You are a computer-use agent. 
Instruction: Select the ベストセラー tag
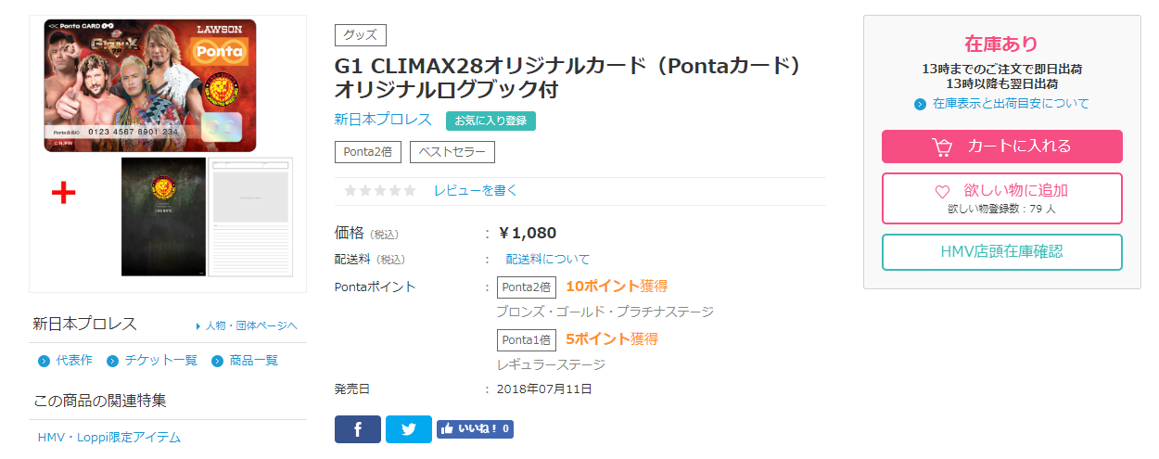coord(452,152)
